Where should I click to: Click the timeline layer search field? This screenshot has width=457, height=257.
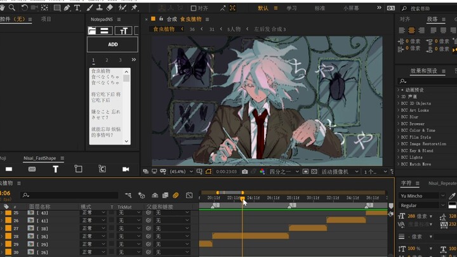70,195
